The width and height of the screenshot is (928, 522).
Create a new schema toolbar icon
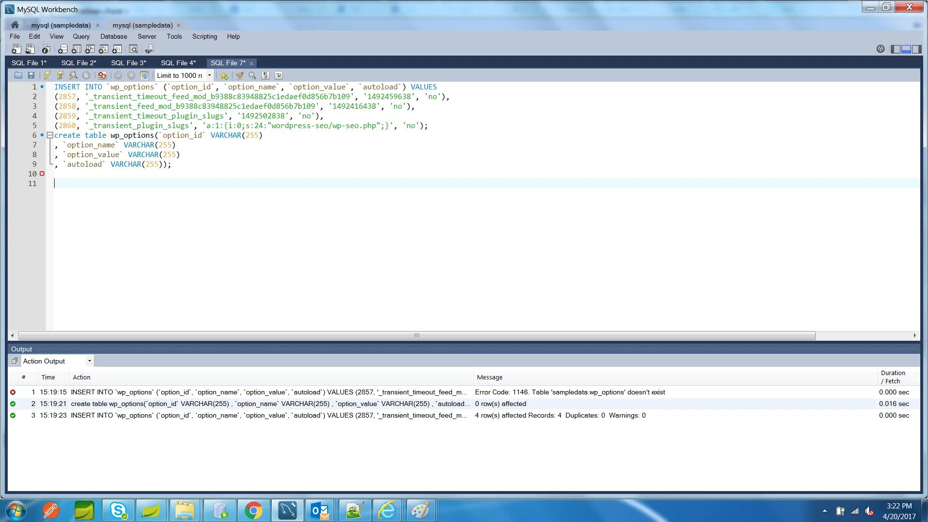(63, 49)
